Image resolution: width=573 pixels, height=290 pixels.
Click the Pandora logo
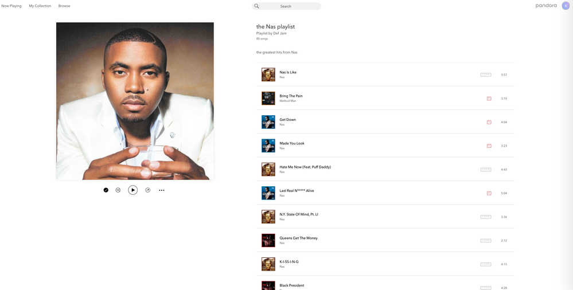[546, 6]
